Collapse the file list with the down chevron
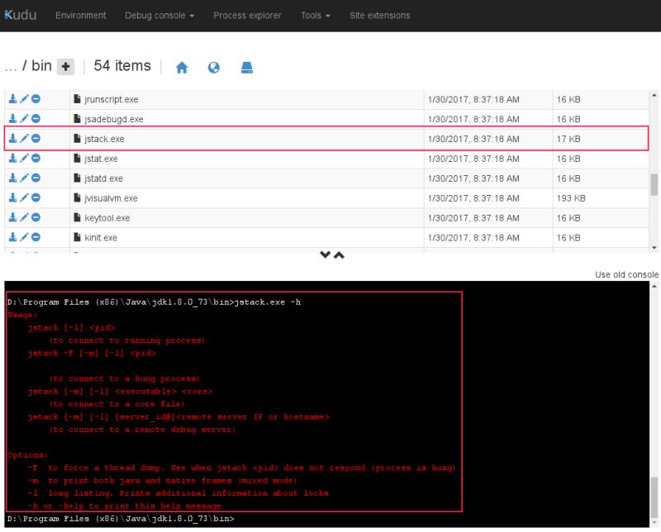Image resolution: width=661 pixels, height=532 pixels. pos(325,255)
